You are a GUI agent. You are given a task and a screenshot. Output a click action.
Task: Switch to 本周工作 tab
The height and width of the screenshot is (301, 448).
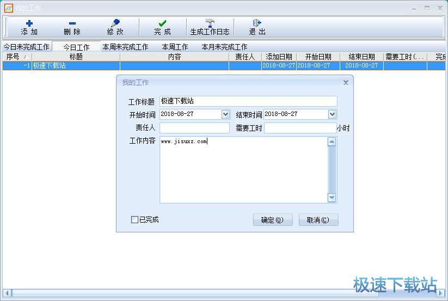[175, 47]
